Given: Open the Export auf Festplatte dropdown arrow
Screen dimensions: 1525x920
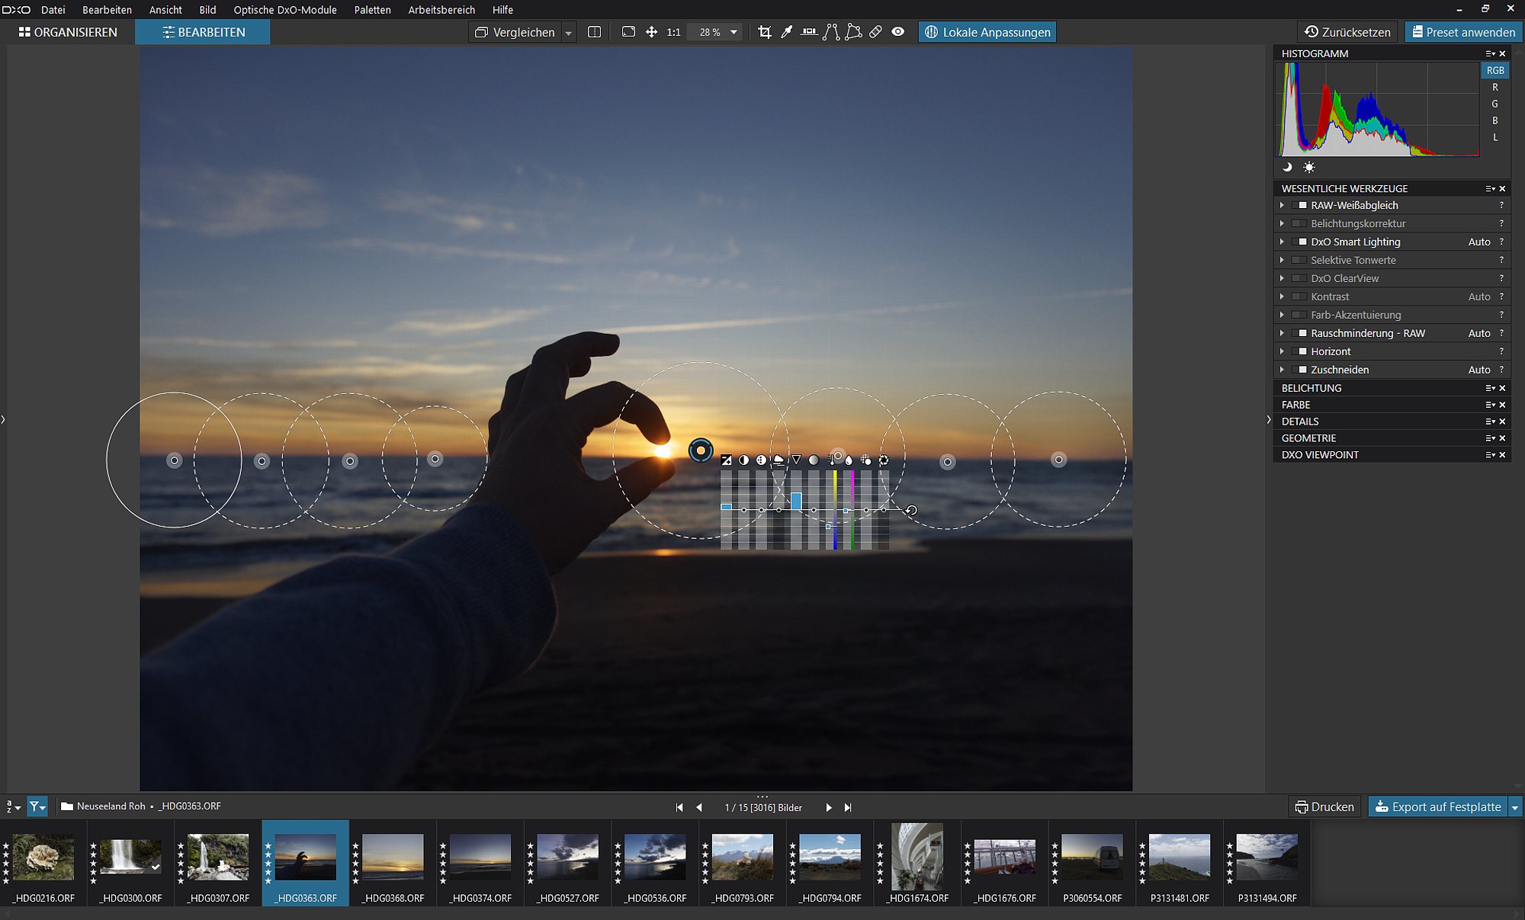Looking at the screenshot, I should (x=1515, y=807).
